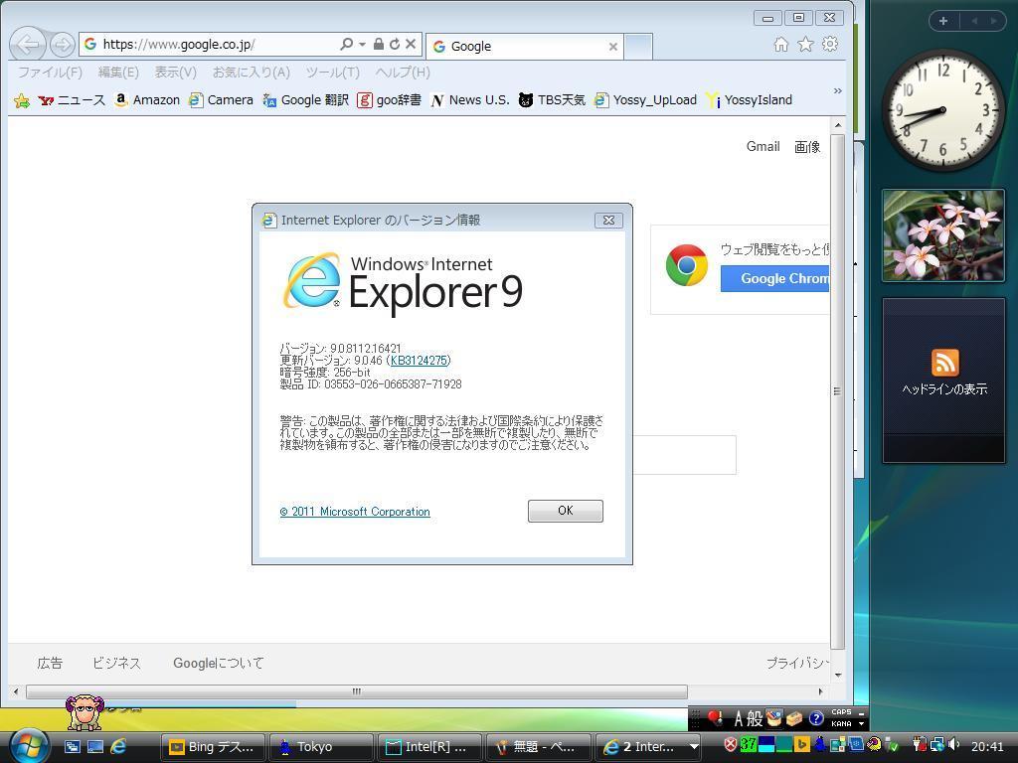
Task: Click the 広告 footer link
Action: coord(50,663)
